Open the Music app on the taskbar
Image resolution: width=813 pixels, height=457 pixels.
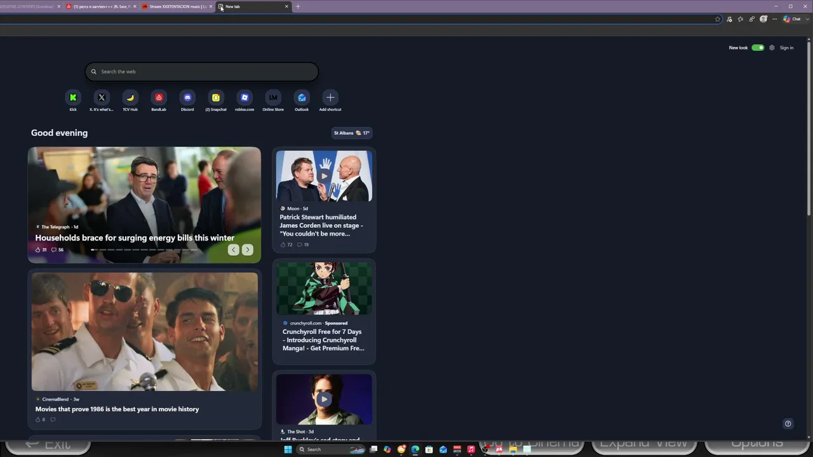471,449
